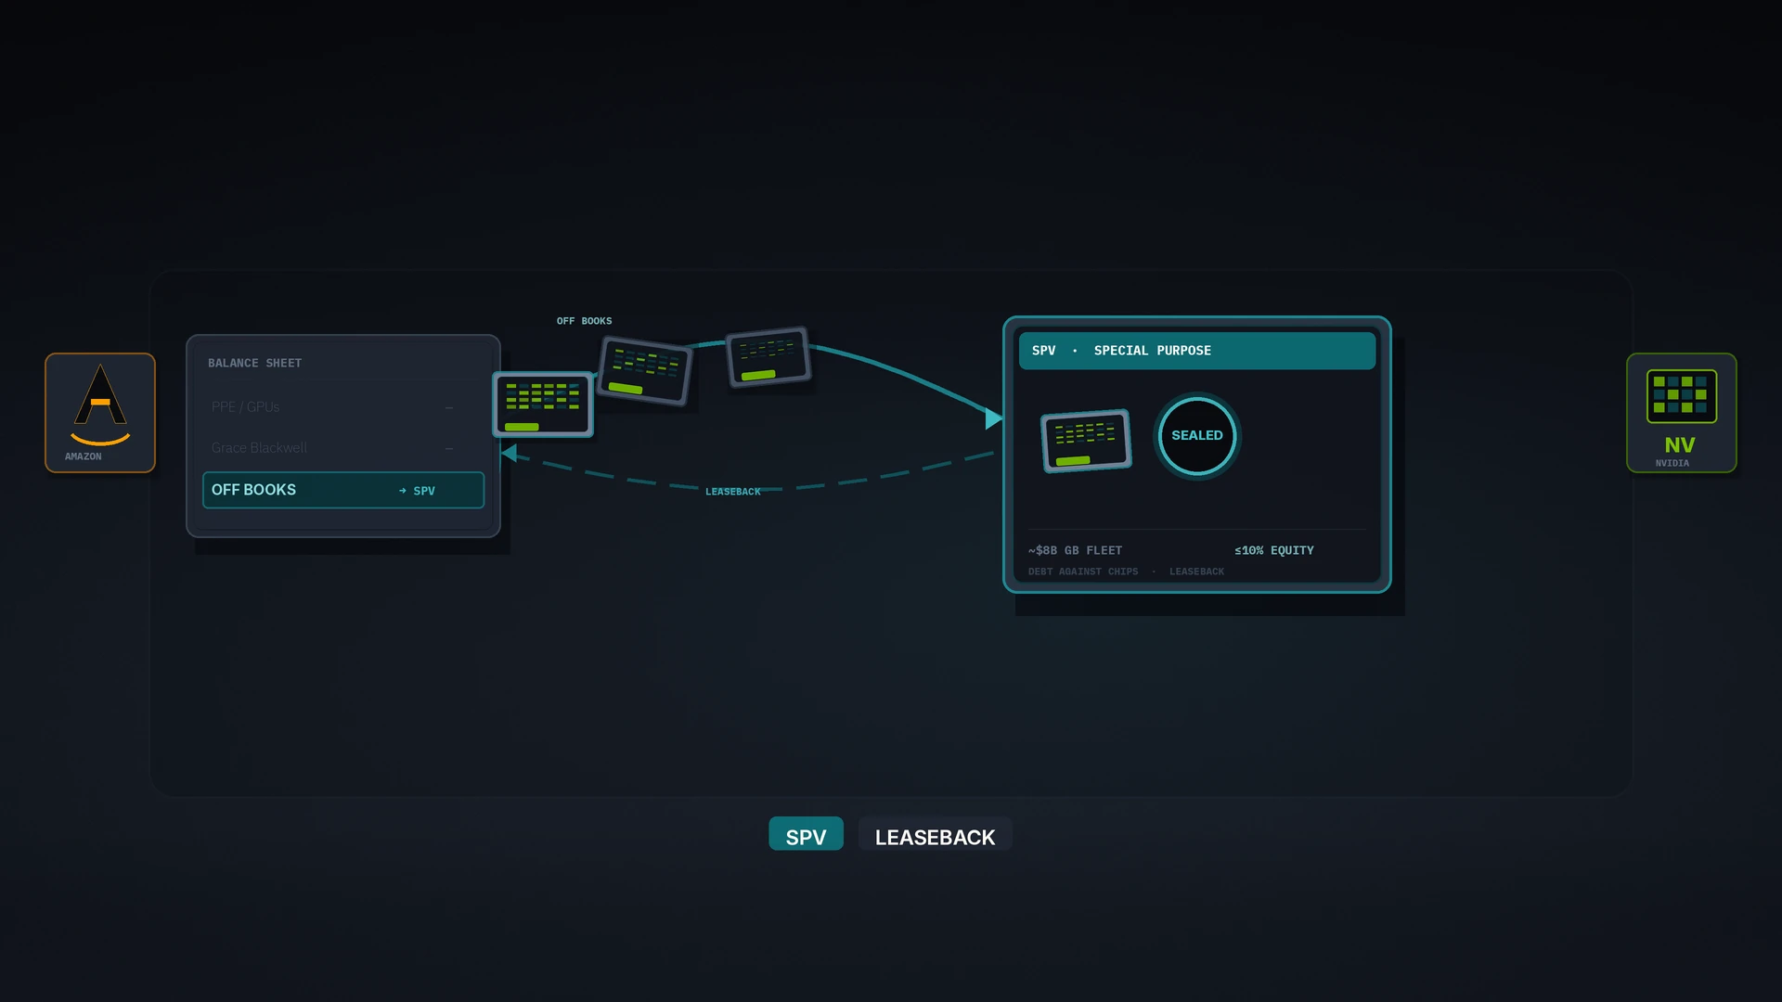Click the faded GPU card nearest SPV arrow
This screenshot has height=1002, width=1782.
pos(768,356)
